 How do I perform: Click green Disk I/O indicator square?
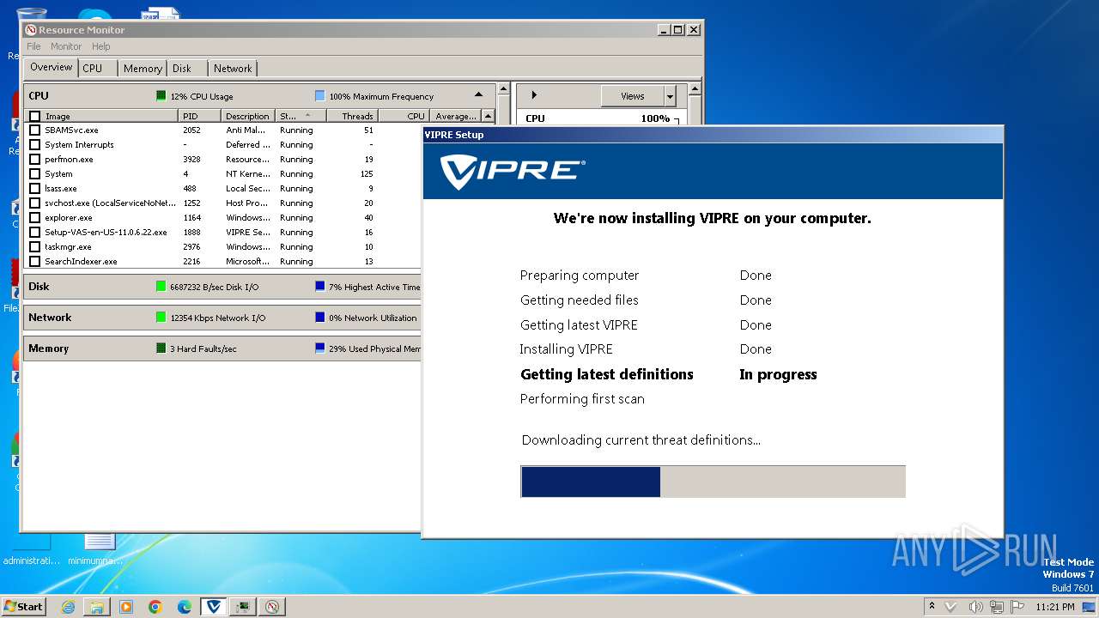coord(161,287)
